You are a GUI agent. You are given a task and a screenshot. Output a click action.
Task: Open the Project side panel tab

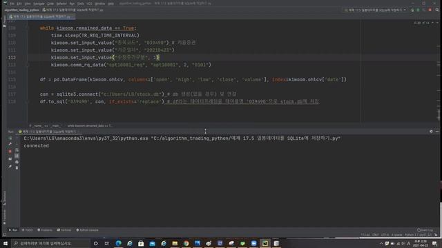tap(4, 21)
